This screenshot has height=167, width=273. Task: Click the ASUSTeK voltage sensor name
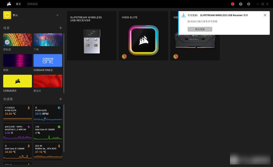tap(15, 129)
